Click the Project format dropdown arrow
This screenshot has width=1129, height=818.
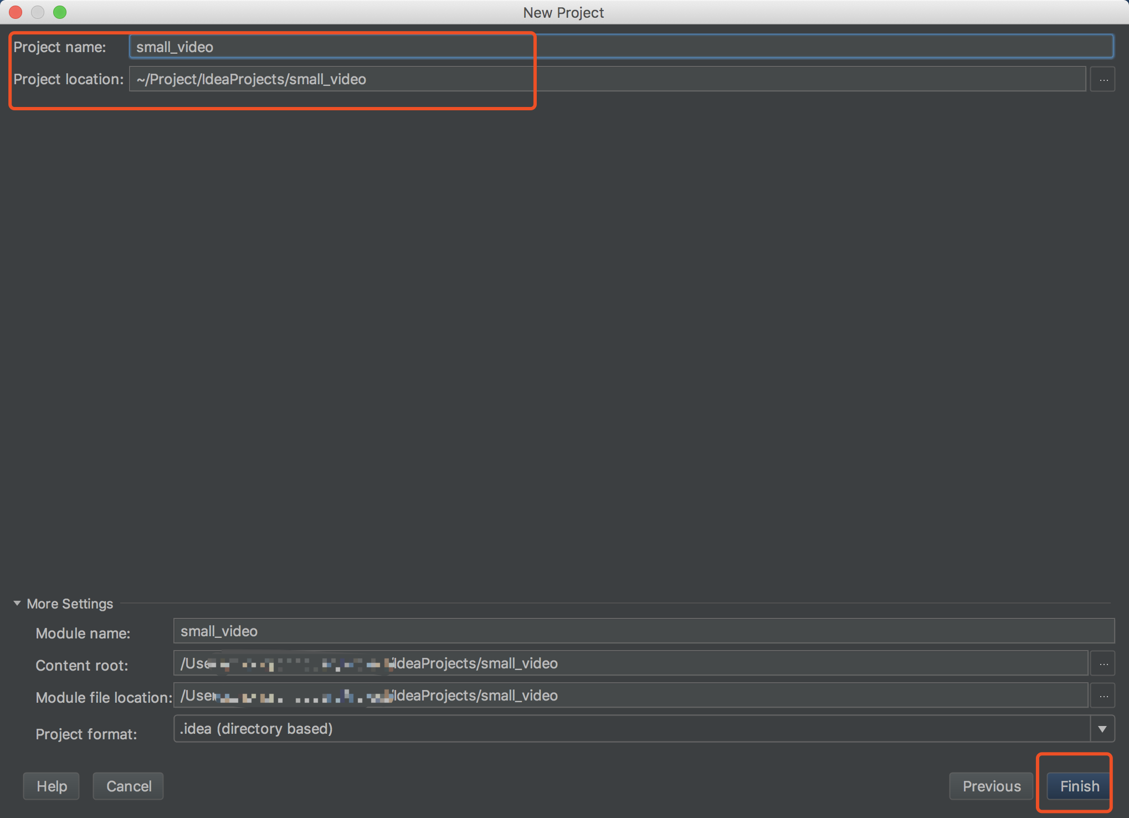[1102, 729]
